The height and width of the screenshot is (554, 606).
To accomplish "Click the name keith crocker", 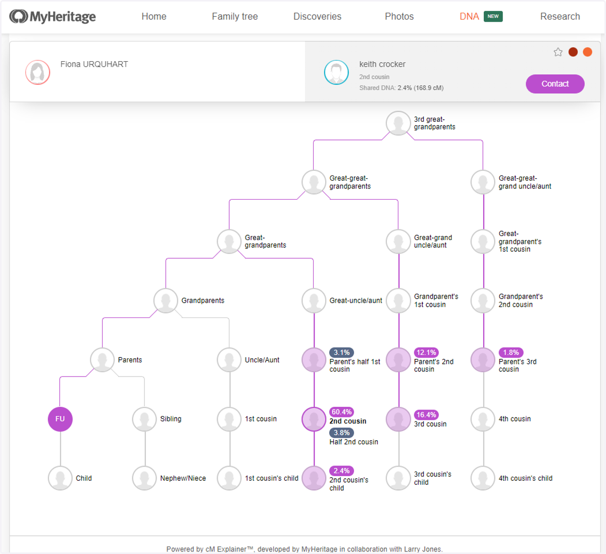I will point(382,64).
